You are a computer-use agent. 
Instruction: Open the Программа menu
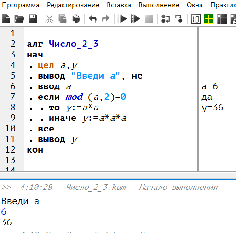click(21, 5)
